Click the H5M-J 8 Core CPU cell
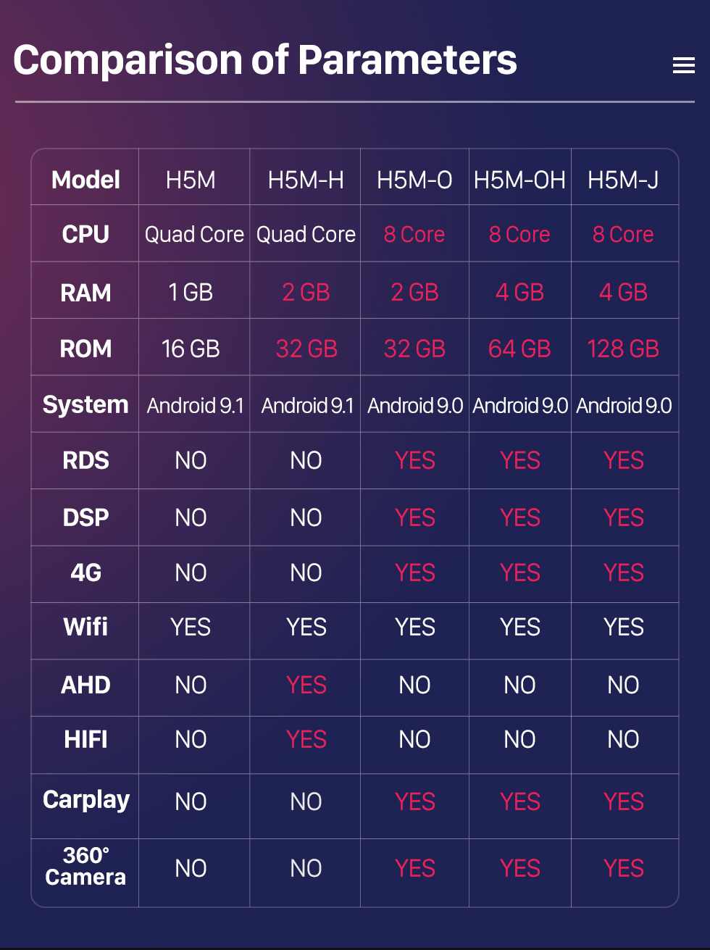710x950 pixels. 623,234
